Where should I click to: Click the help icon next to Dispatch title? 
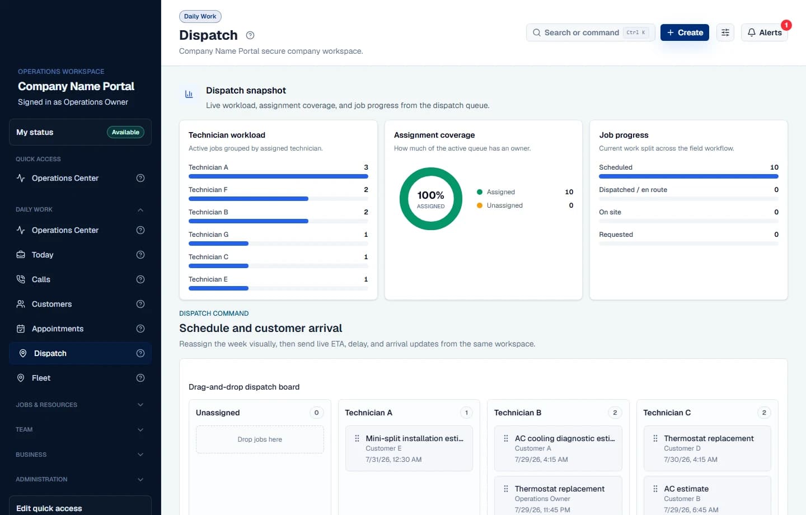[x=250, y=35]
